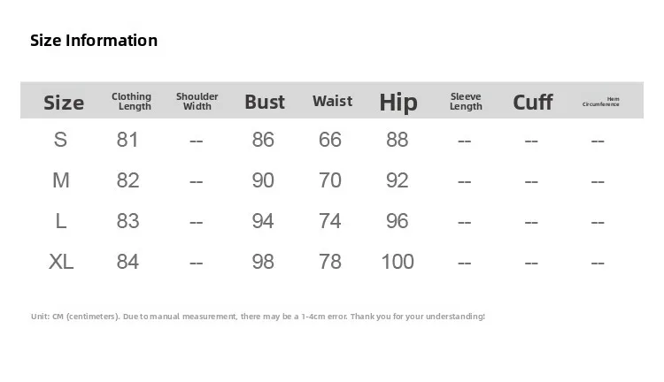Select the Size column header
Viewport: 664px width, 382px height.
64,103
